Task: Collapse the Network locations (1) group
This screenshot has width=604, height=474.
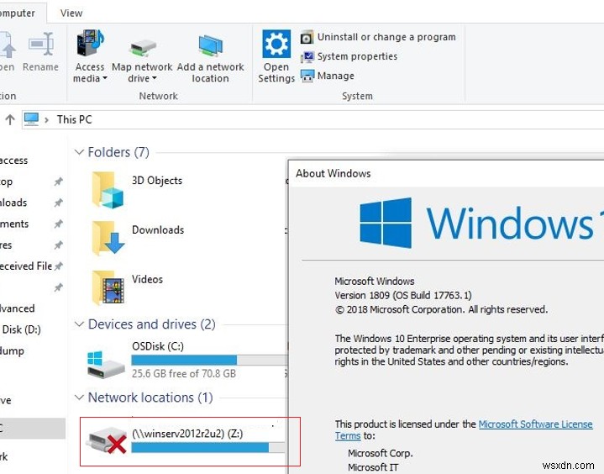Action: (x=79, y=398)
